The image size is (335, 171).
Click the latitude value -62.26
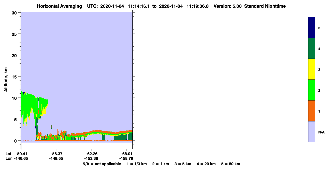(91, 154)
